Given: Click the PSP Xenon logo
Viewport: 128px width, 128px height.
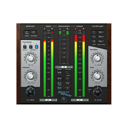Looking at the screenshot, I should [65, 94].
